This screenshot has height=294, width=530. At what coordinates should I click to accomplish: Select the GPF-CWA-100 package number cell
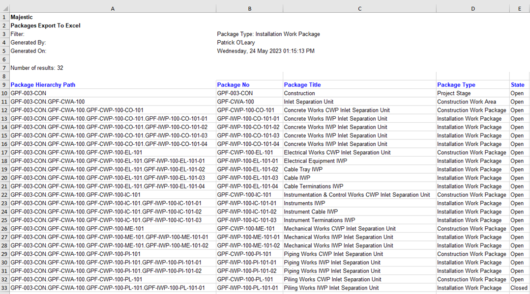tap(249, 102)
